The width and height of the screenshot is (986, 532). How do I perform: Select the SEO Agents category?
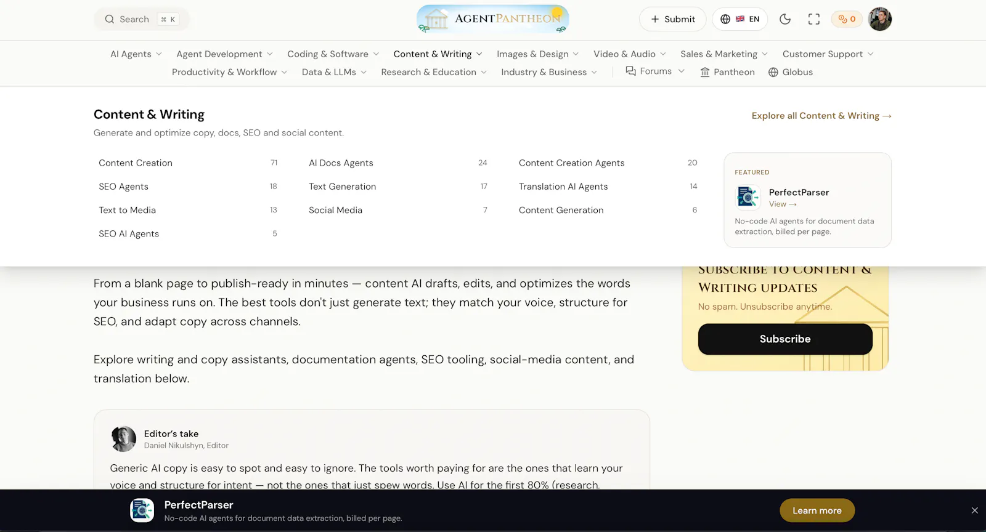click(188, 187)
